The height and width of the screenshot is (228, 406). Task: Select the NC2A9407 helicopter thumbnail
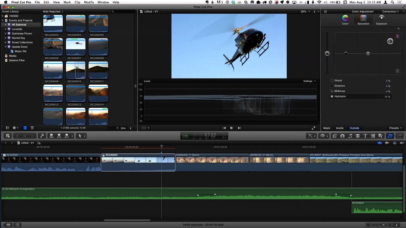(75, 47)
